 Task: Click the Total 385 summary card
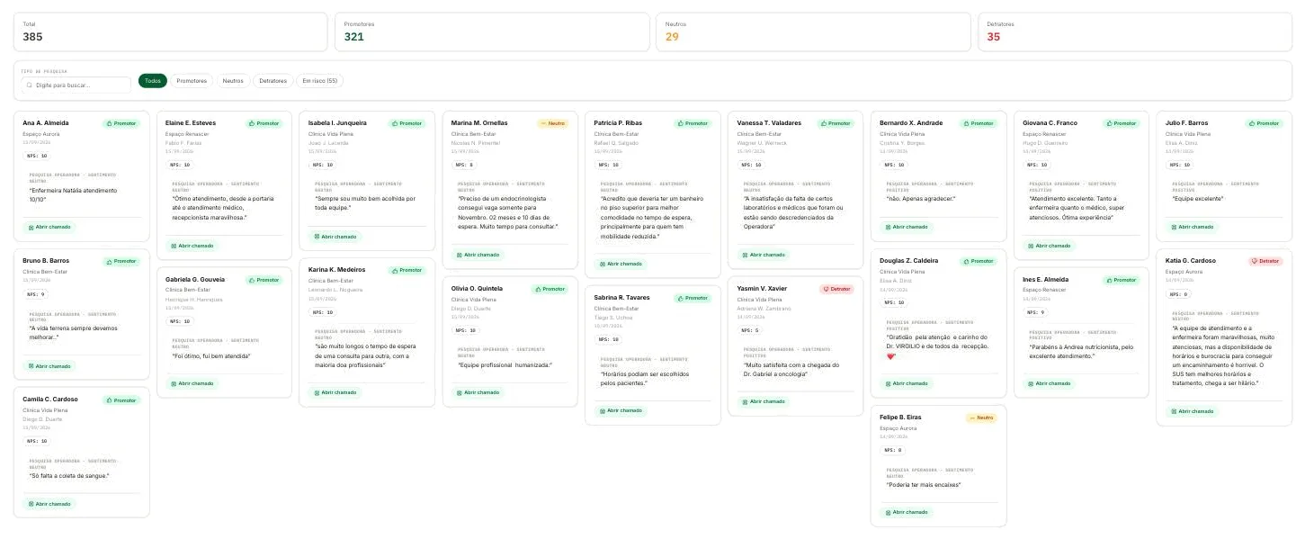point(171,31)
